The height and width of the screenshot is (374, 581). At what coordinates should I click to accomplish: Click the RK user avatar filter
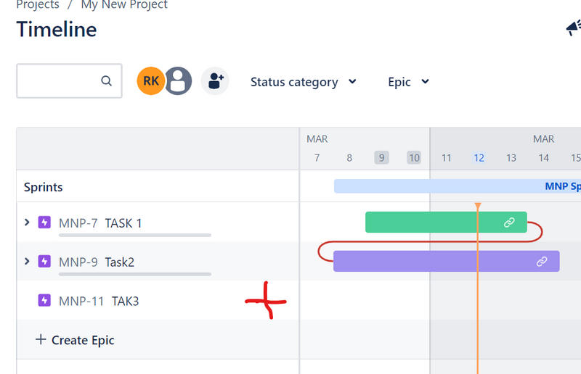[x=151, y=81]
